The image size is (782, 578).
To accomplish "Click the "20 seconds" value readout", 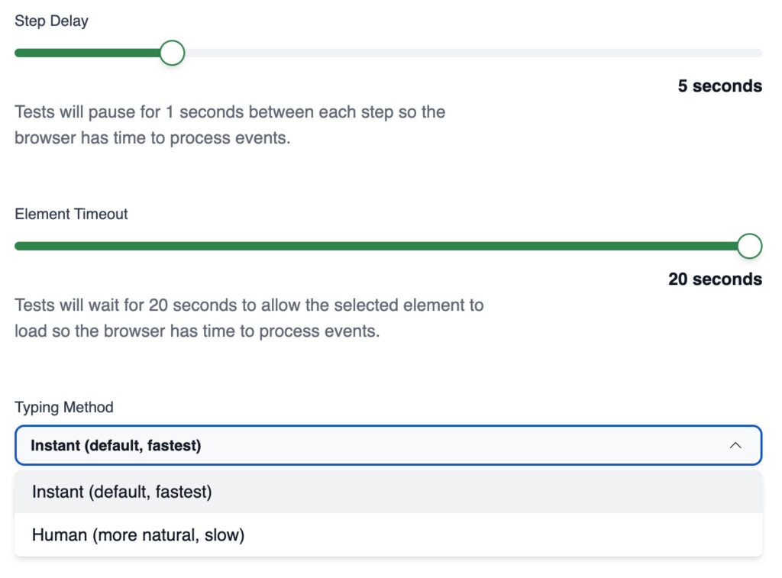I will (x=715, y=279).
